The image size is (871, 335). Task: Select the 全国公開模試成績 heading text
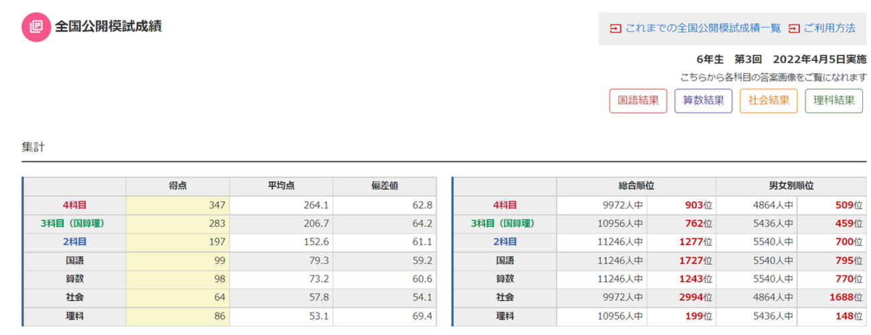pos(108,27)
